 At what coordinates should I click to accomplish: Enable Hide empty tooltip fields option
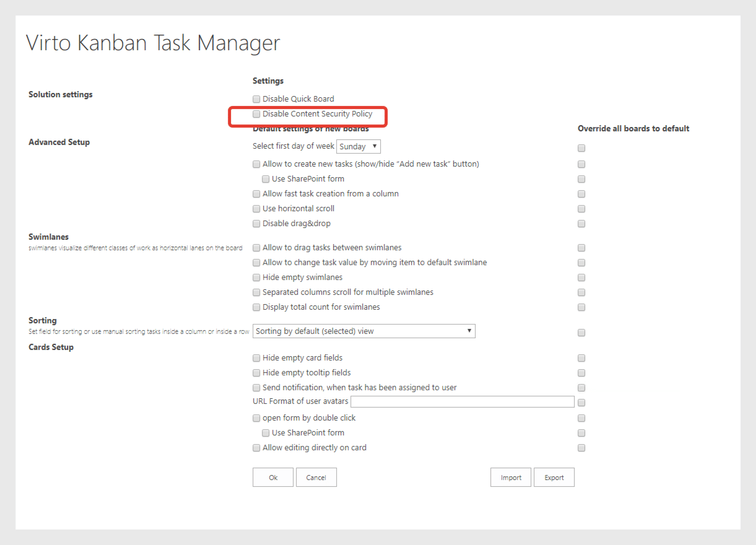256,373
